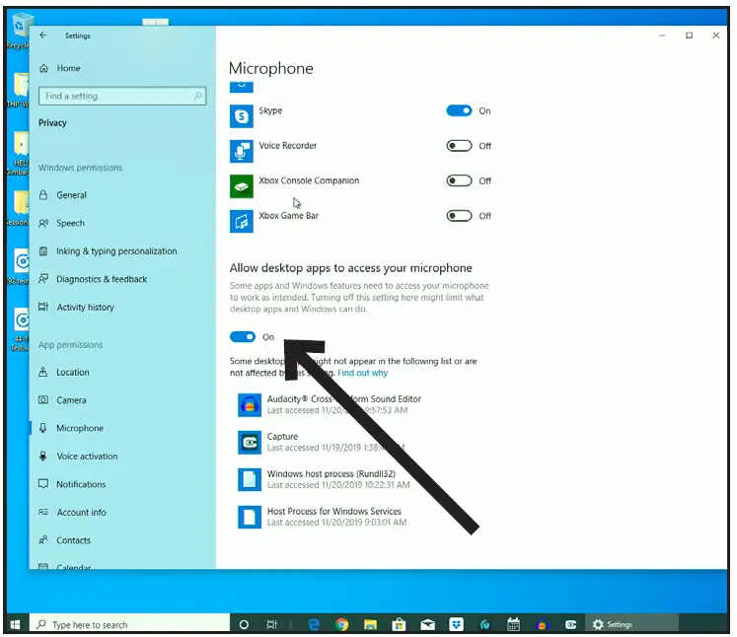The width and height of the screenshot is (737, 637).
Task: Minimize the Settings window
Action: point(662,35)
